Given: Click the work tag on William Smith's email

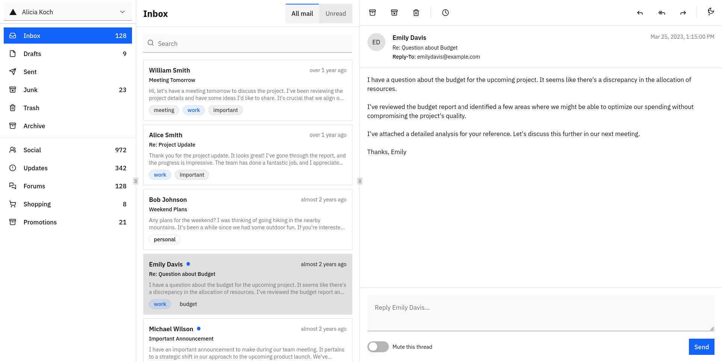Looking at the screenshot, I should pos(194,110).
